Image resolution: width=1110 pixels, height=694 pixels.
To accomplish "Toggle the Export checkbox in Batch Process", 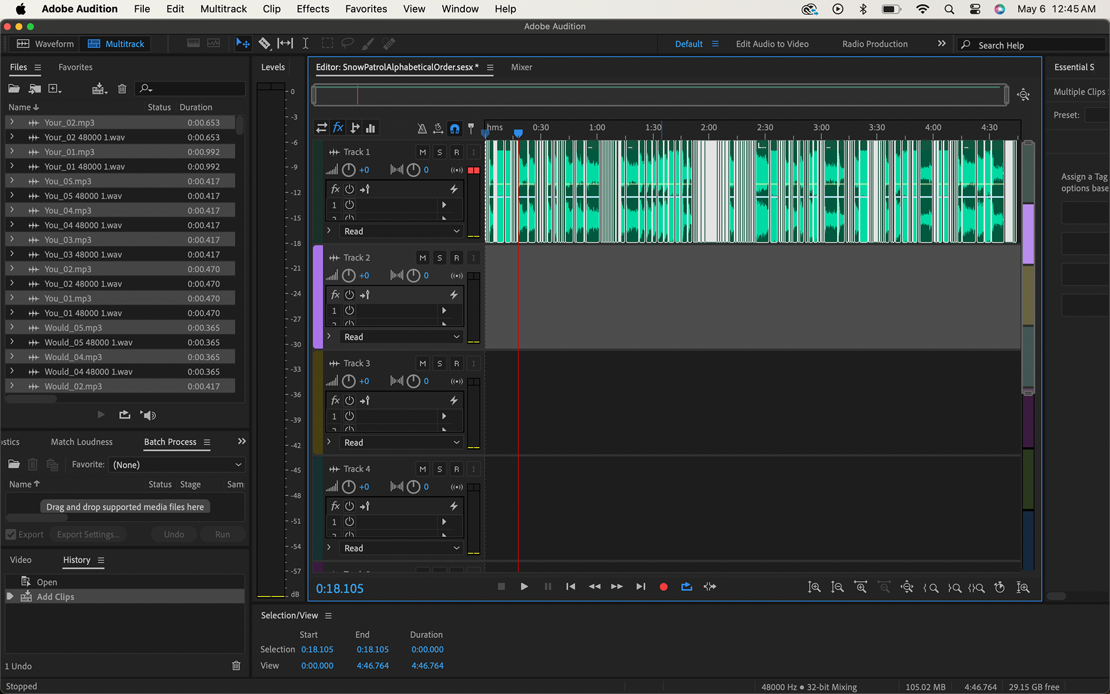I will [11, 534].
